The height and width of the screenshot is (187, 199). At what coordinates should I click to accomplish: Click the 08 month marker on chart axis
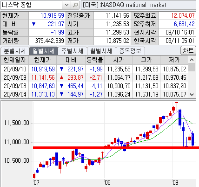pyautogui.click(x=107, y=182)
